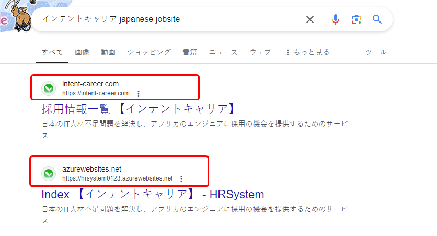Open the Google doodle logo
Screen dimensions: 437x236
(x=16, y=16)
